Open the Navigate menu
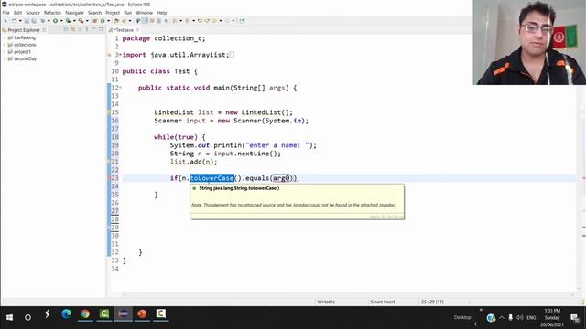Image resolution: width=586 pixels, height=329 pixels. point(74,13)
